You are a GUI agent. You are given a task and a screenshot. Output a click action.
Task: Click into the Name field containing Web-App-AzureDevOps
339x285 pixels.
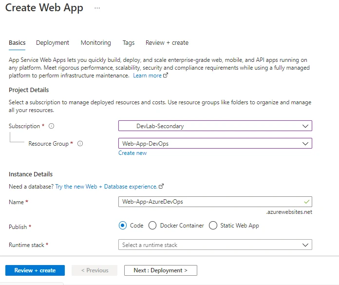click(x=215, y=202)
